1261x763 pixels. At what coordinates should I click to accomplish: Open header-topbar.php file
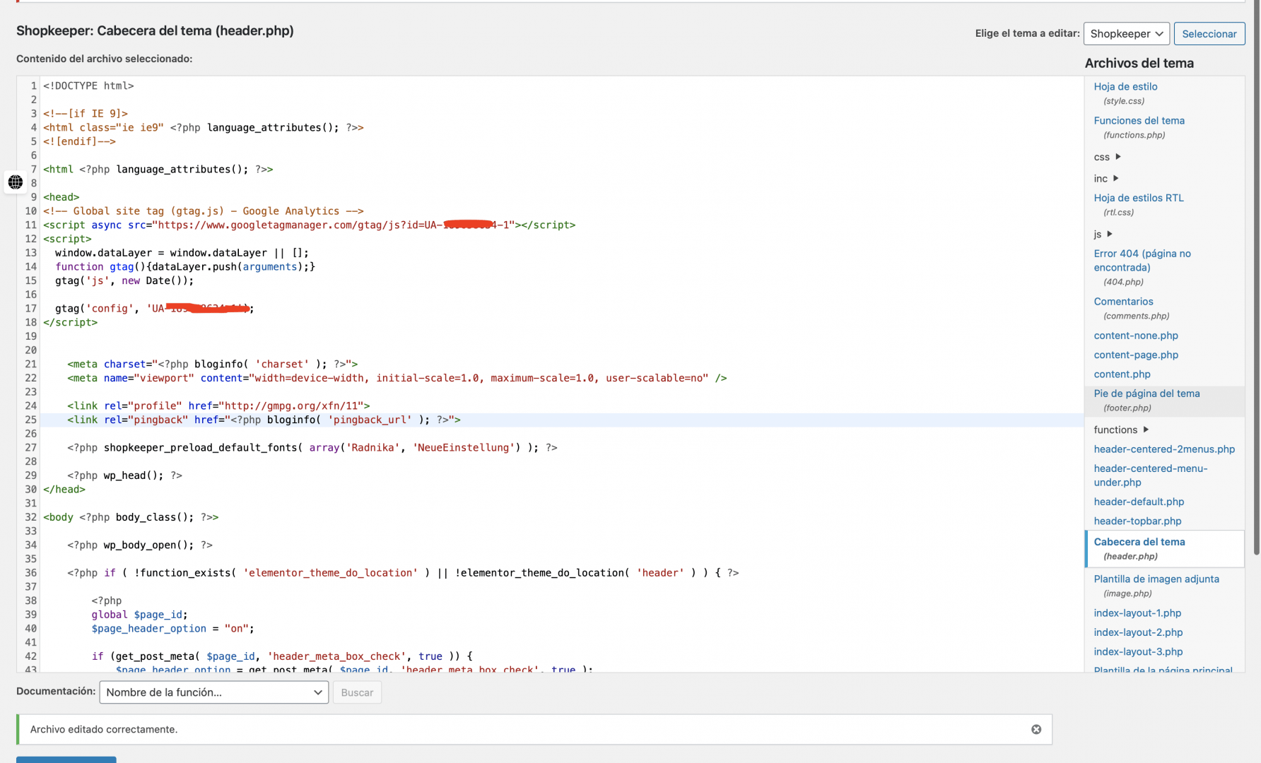[x=1137, y=521]
